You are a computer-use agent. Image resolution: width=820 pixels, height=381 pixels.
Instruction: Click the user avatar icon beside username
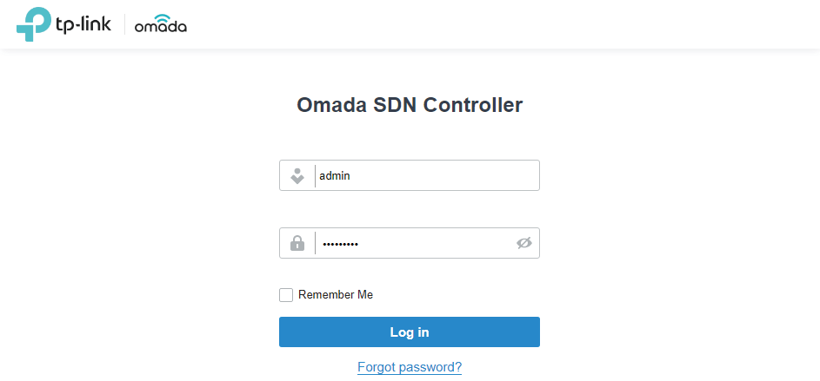pyautogui.click(x=297, y=175)
